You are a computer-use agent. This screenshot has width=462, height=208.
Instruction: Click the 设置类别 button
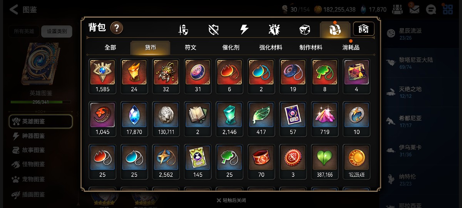[57, 31]
